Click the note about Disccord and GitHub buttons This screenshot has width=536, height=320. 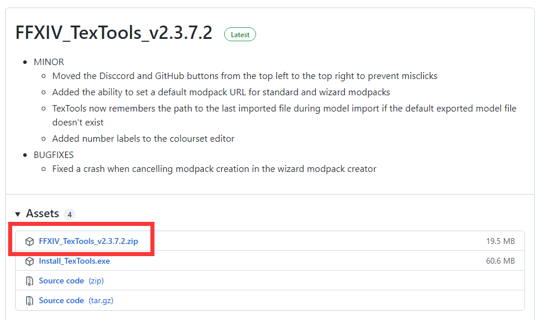tap(244, 76)
